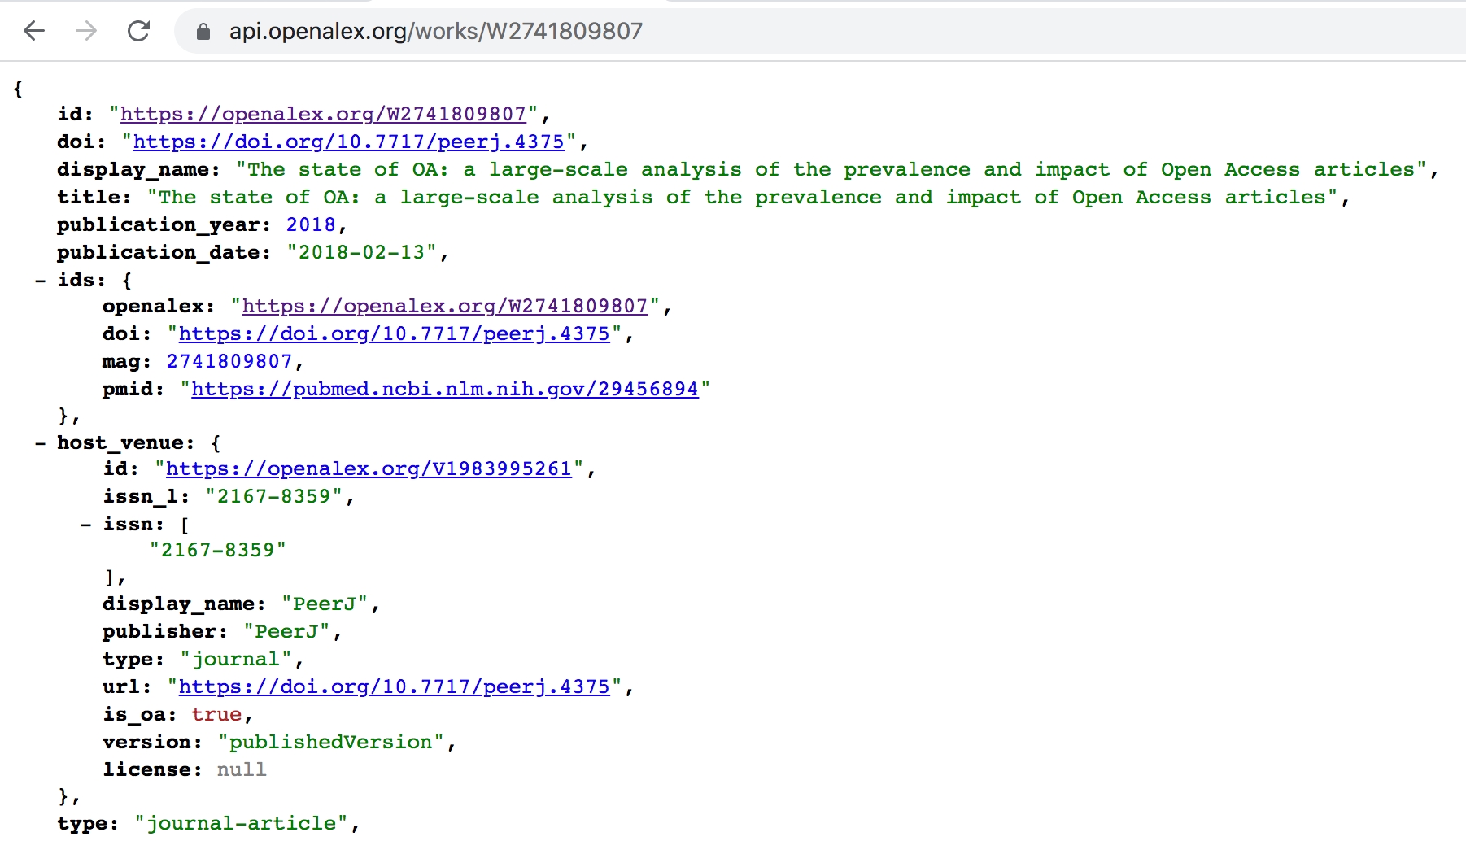This screenshot has width=1466, height=841.
Task: Click the publication_year 2018 value
Action: pos(311,224)
